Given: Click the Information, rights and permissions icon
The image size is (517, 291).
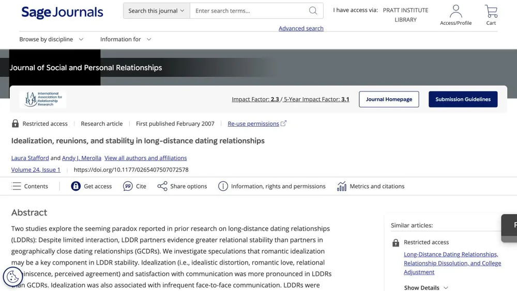Looking at the screenshot, I should tap(223, 186).
